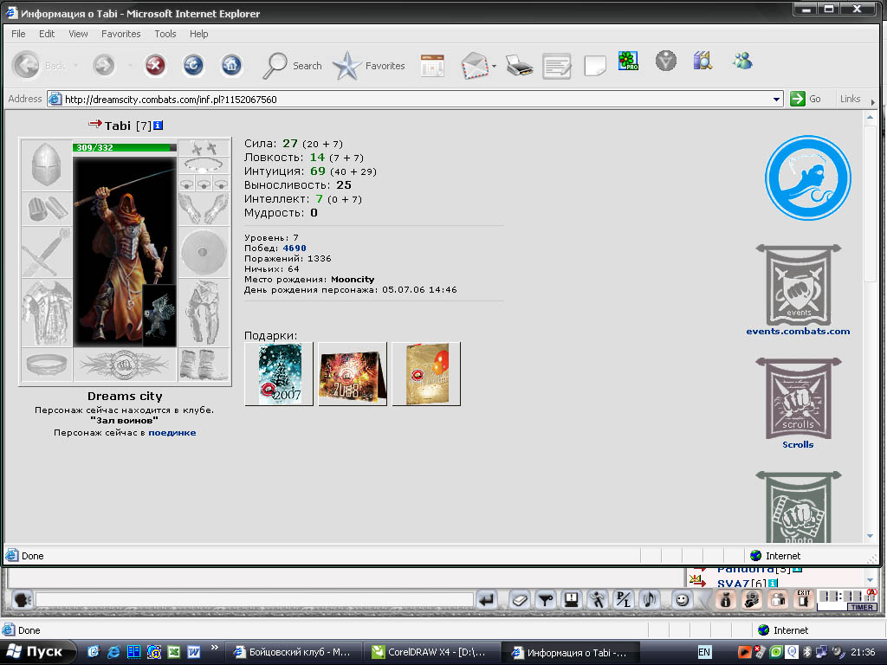Open the View menu

(x=78, y=34)
